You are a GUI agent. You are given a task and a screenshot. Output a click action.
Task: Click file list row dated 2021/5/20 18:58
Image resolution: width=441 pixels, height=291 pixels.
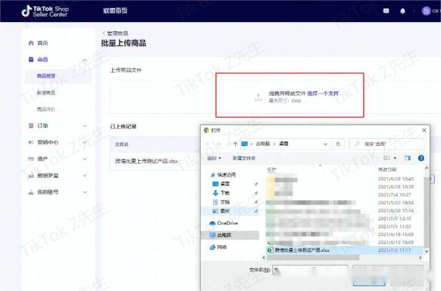click(x=344, y=202)
